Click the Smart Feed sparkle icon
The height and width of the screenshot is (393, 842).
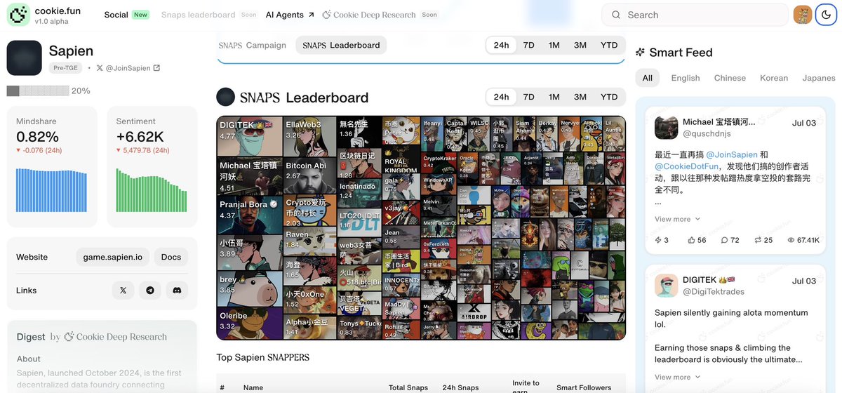(640, 53)
